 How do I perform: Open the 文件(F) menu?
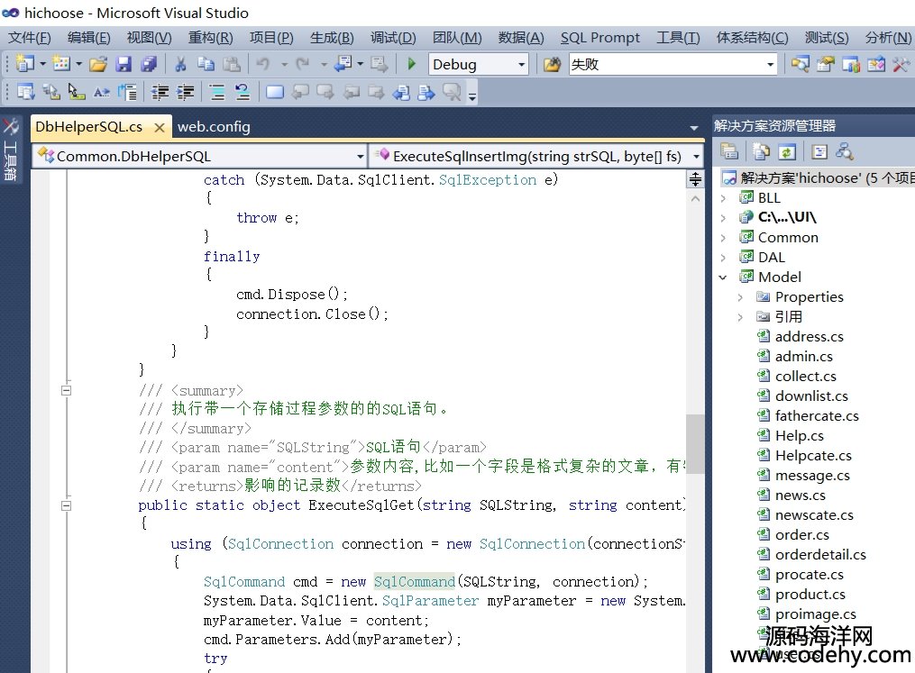pyautogui.click(x=29, y=37)
